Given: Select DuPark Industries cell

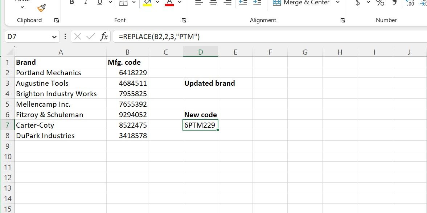Looking at the screenshot, I should (x=61, y=136).
